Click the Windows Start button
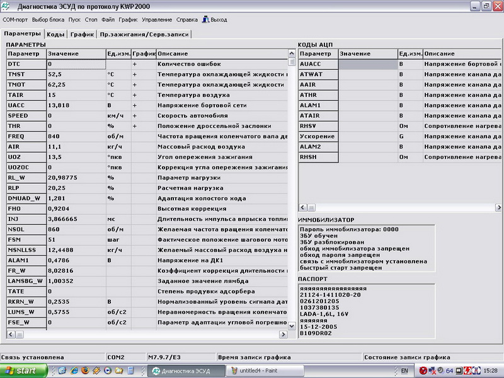Screen dimensions: 504x378 coord(23,370)
